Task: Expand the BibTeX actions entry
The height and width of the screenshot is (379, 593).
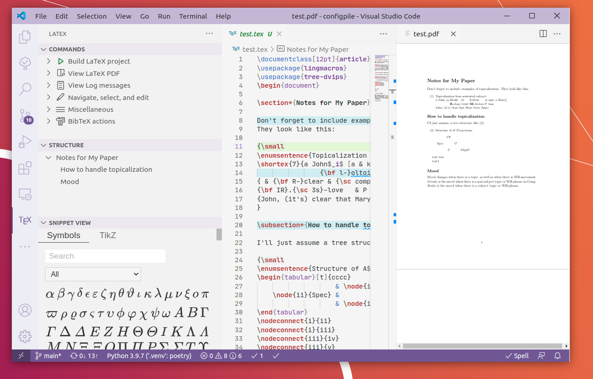Action: tap(49, 121)
